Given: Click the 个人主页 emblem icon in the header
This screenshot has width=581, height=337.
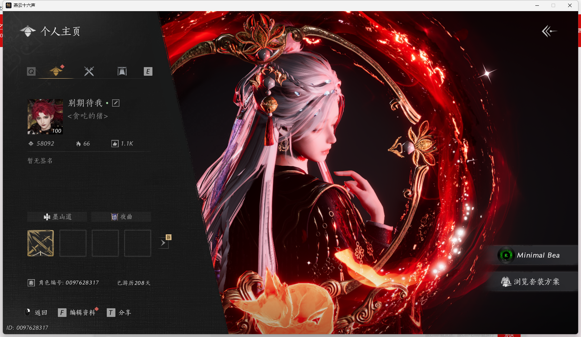Looking at the screenshot, I should tap(28, 31).
